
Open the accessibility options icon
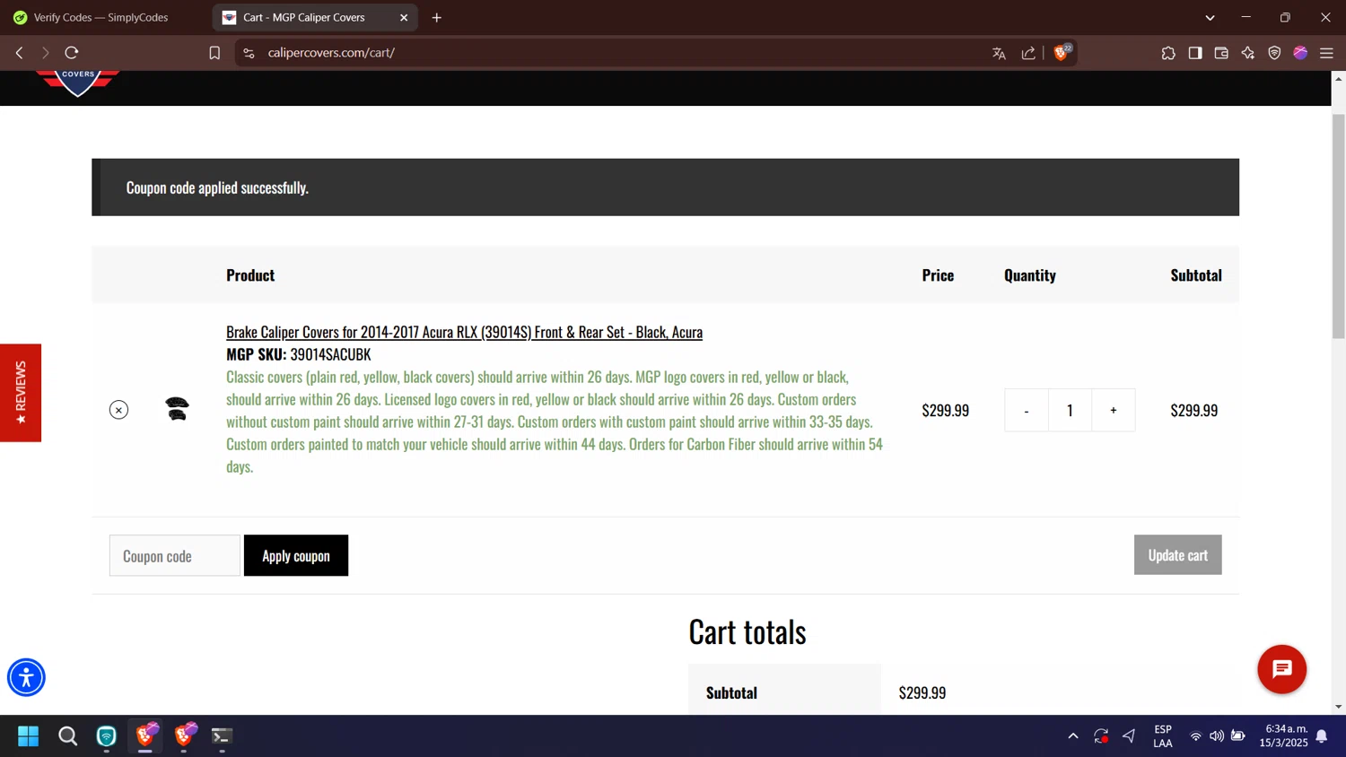click(x=26, y=677)
